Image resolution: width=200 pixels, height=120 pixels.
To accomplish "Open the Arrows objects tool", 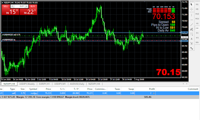I will pos(192,48).
